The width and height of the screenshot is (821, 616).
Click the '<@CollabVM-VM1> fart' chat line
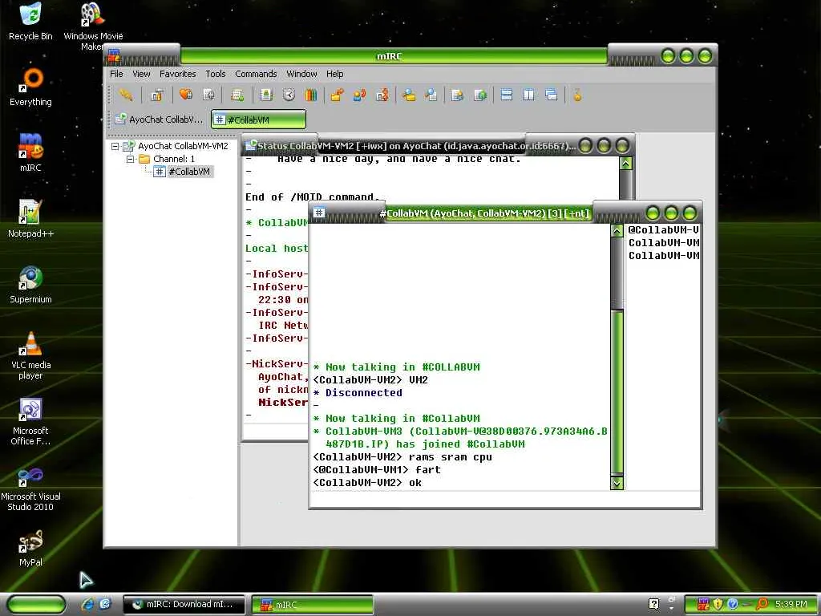(x=377, y=470)
